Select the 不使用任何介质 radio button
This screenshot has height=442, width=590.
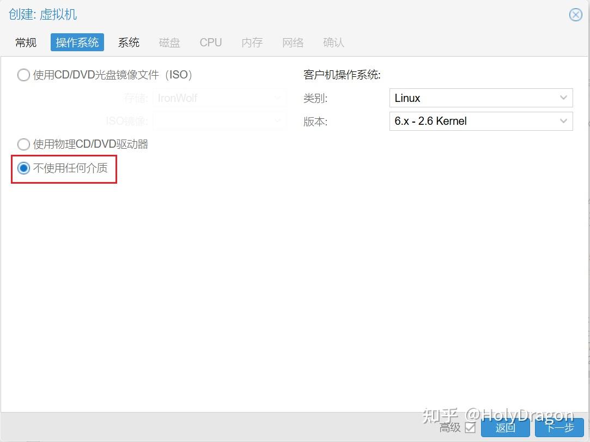tap(23, 168)
